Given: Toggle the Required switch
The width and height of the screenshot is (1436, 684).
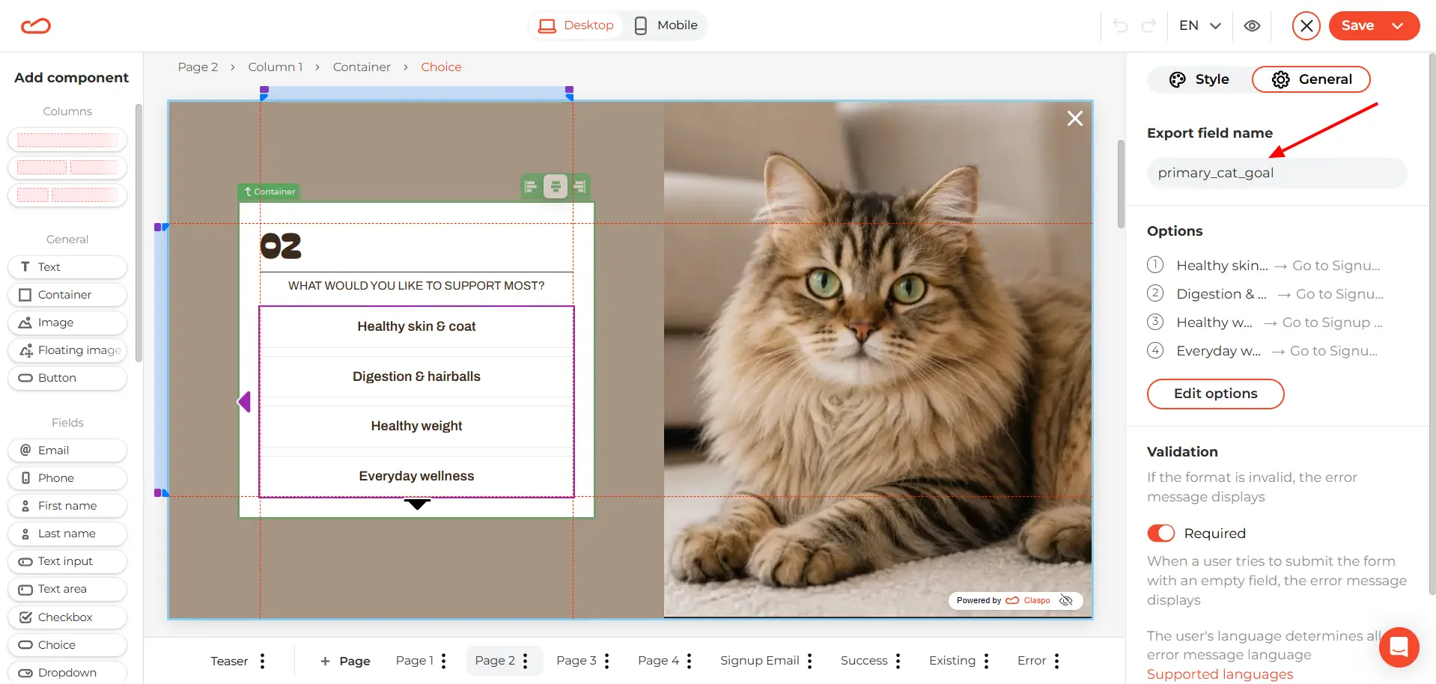Looking at the screenshot, I should [x=1161, y=533].
